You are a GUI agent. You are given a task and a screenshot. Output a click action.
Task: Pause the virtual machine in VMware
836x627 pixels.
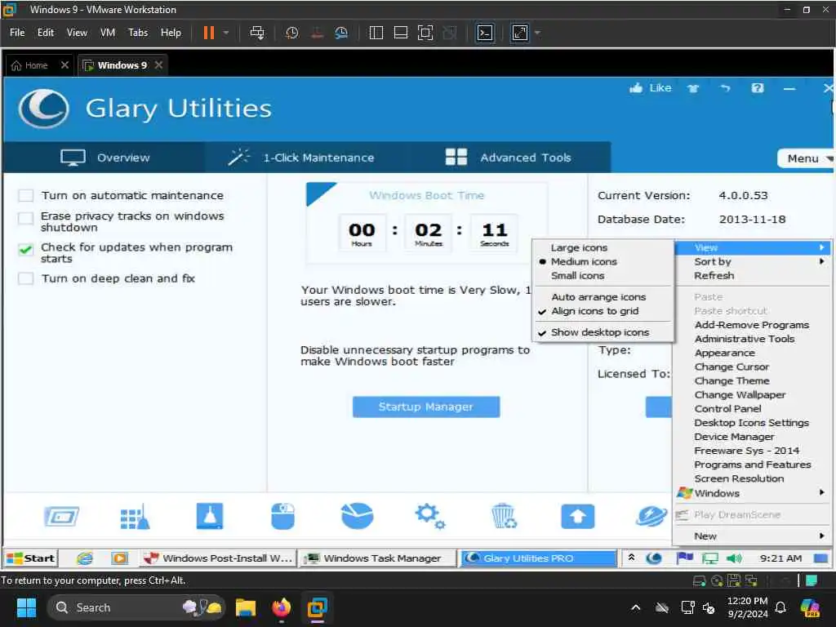(208, 33)
